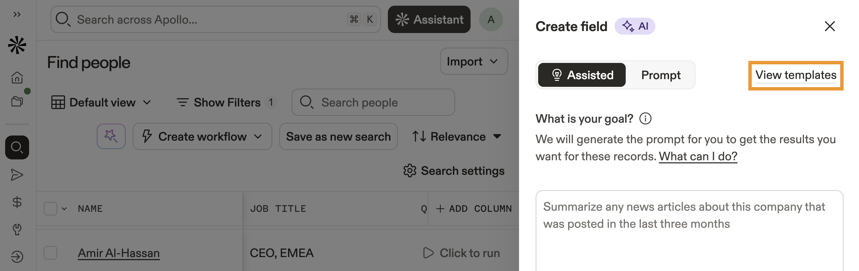Click the goal description text area
859x271 pixels.
(689, 233)
